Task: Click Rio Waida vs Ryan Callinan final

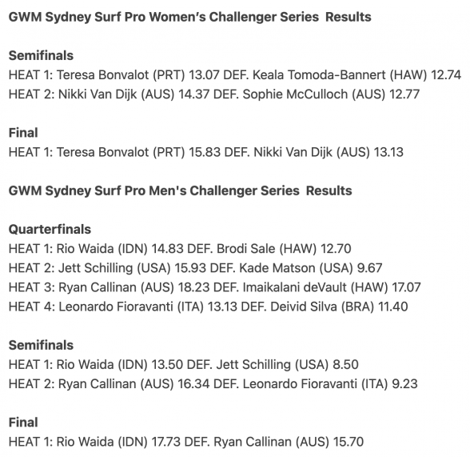Action: pyautogui.click(x=186, y=442)
